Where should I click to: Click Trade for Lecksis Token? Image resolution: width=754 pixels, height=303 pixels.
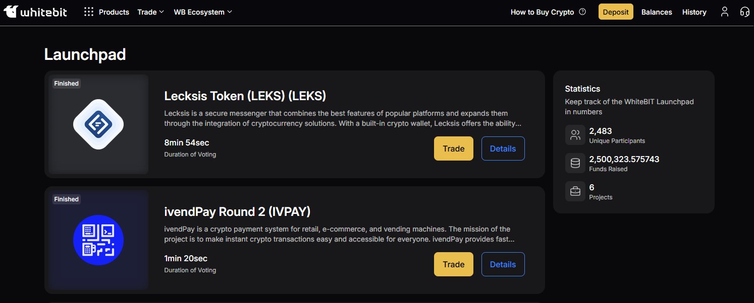pyautogui.click(x=454, y=148)
